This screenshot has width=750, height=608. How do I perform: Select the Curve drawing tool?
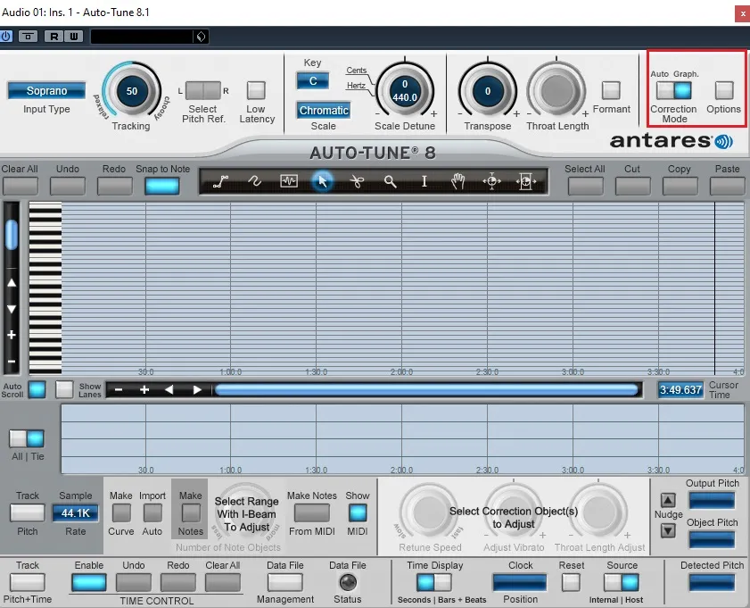tap(255, 181)
